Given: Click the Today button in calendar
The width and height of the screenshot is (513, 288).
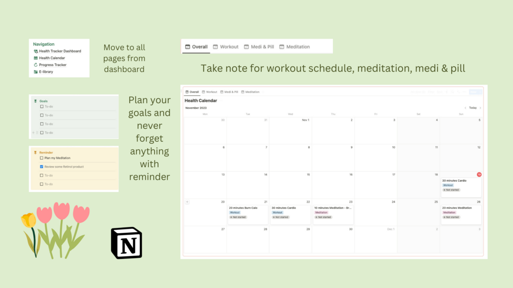Looking at the screenshot, I should tap(473, 108).
